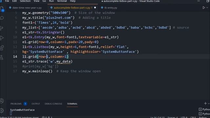Click Python 3.10.1 interpreter in status bar
This screenshot has height=118, width=210.
[x=20, y=117]
